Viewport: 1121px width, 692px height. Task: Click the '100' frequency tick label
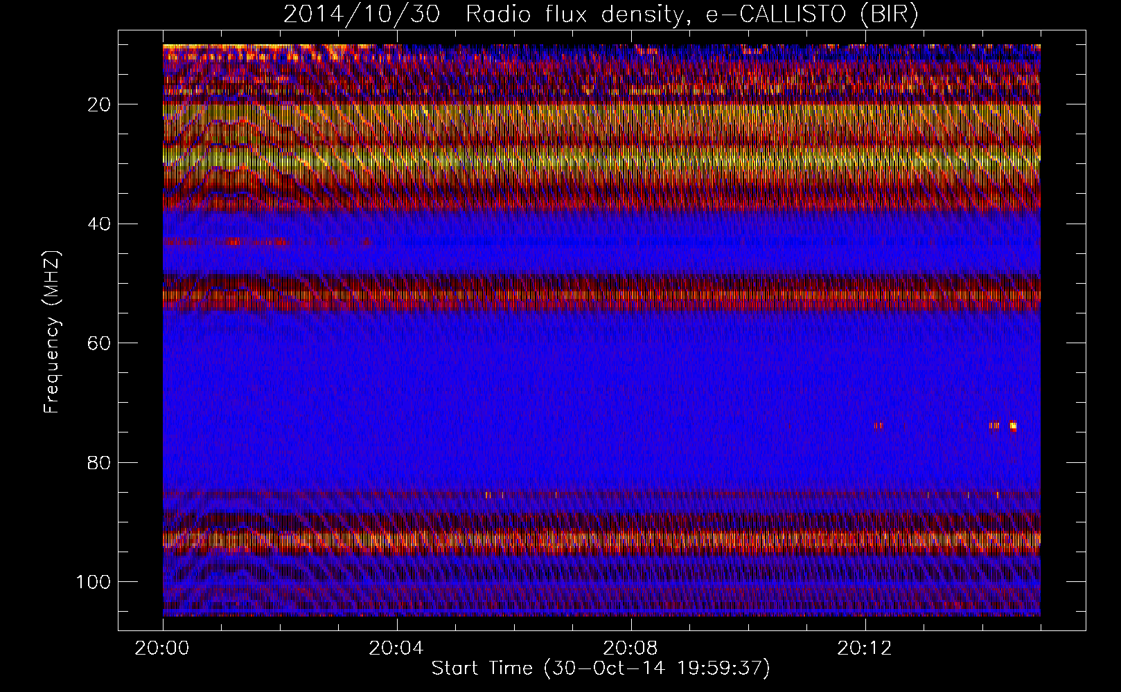(94, 582)
